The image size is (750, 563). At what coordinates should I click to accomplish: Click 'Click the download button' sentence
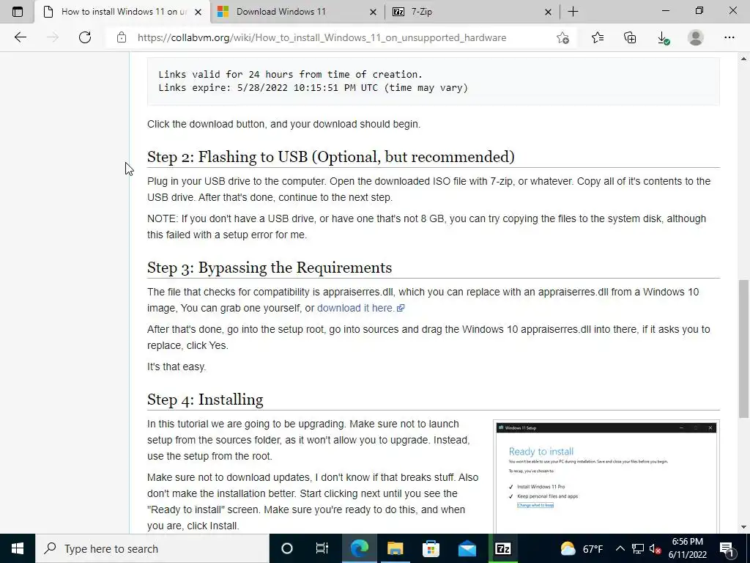tap(283, 124)
